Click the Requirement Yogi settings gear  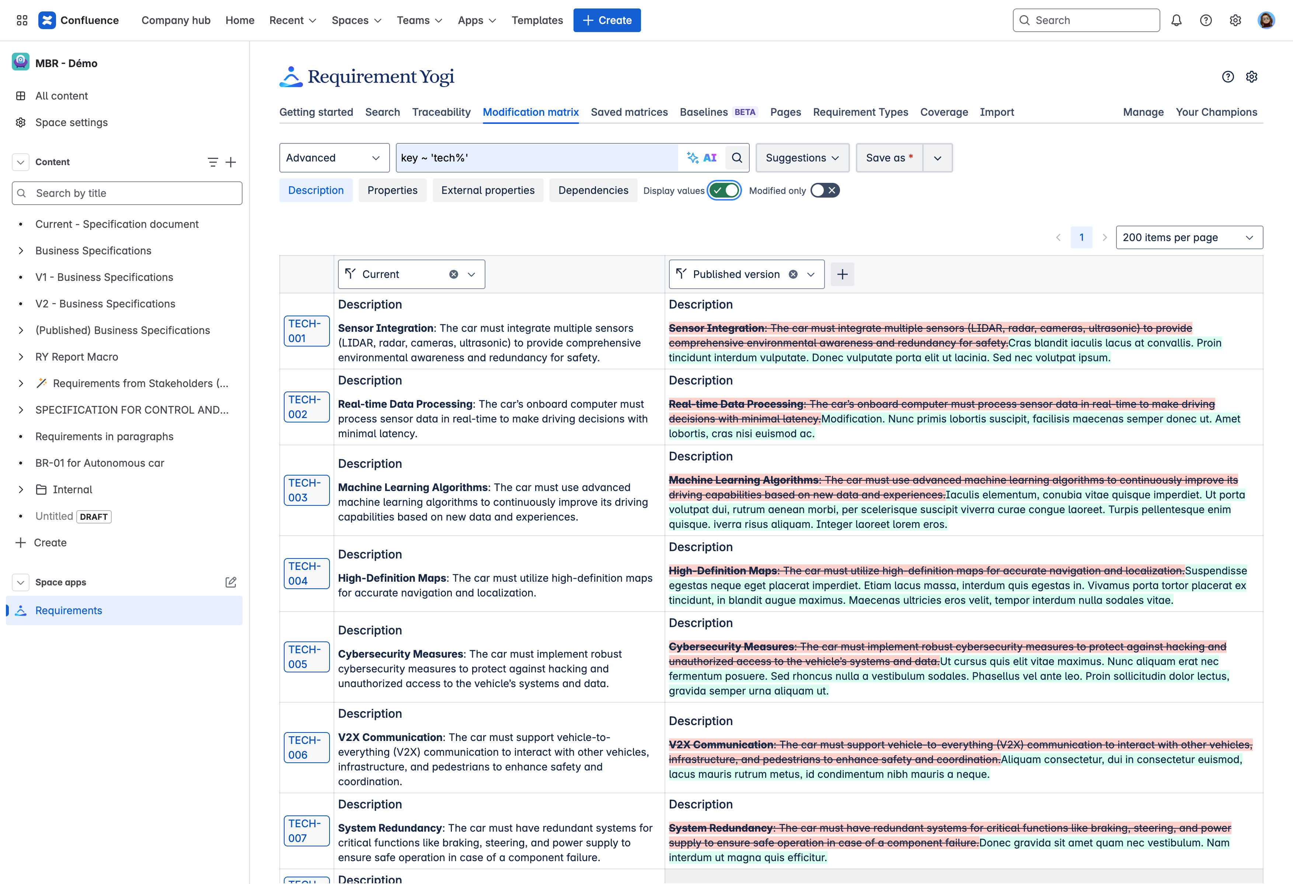1251,77
